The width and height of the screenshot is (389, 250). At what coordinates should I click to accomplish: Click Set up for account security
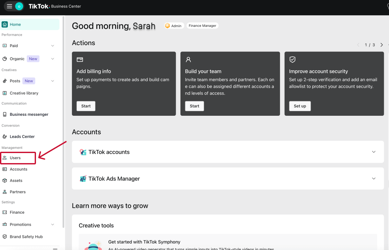point(300,106)
